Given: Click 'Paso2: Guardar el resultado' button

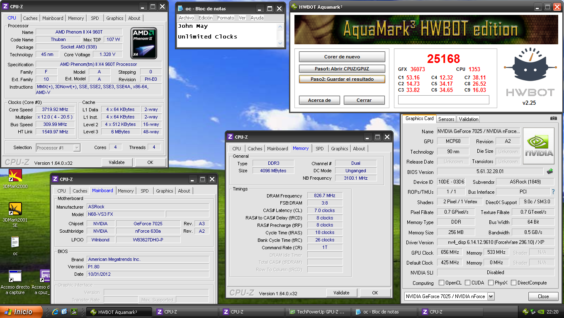Looking at the screenshot, I should (x=342, y=79).
